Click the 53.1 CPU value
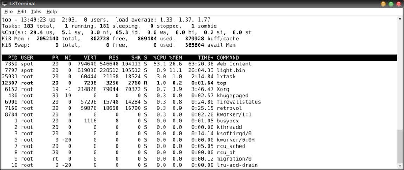 [160, 64]
